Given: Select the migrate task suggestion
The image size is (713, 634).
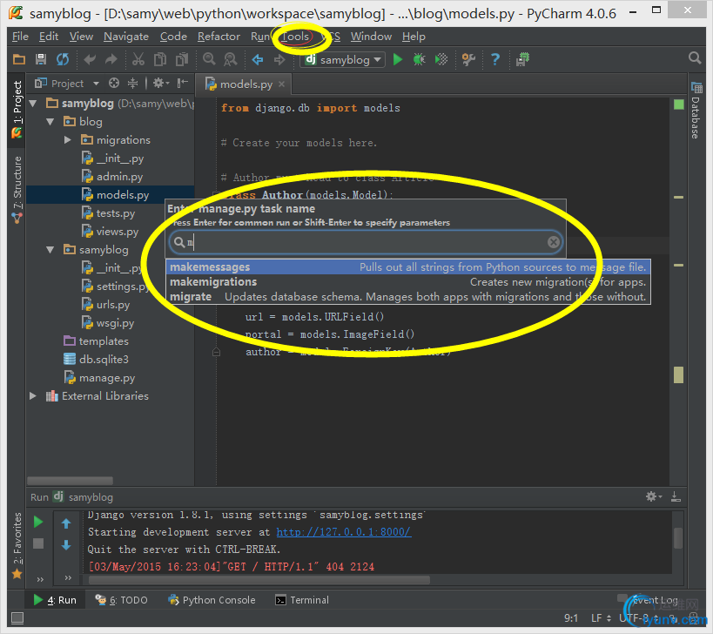Looking at the screenshot, I should click(x=408, y=296).
